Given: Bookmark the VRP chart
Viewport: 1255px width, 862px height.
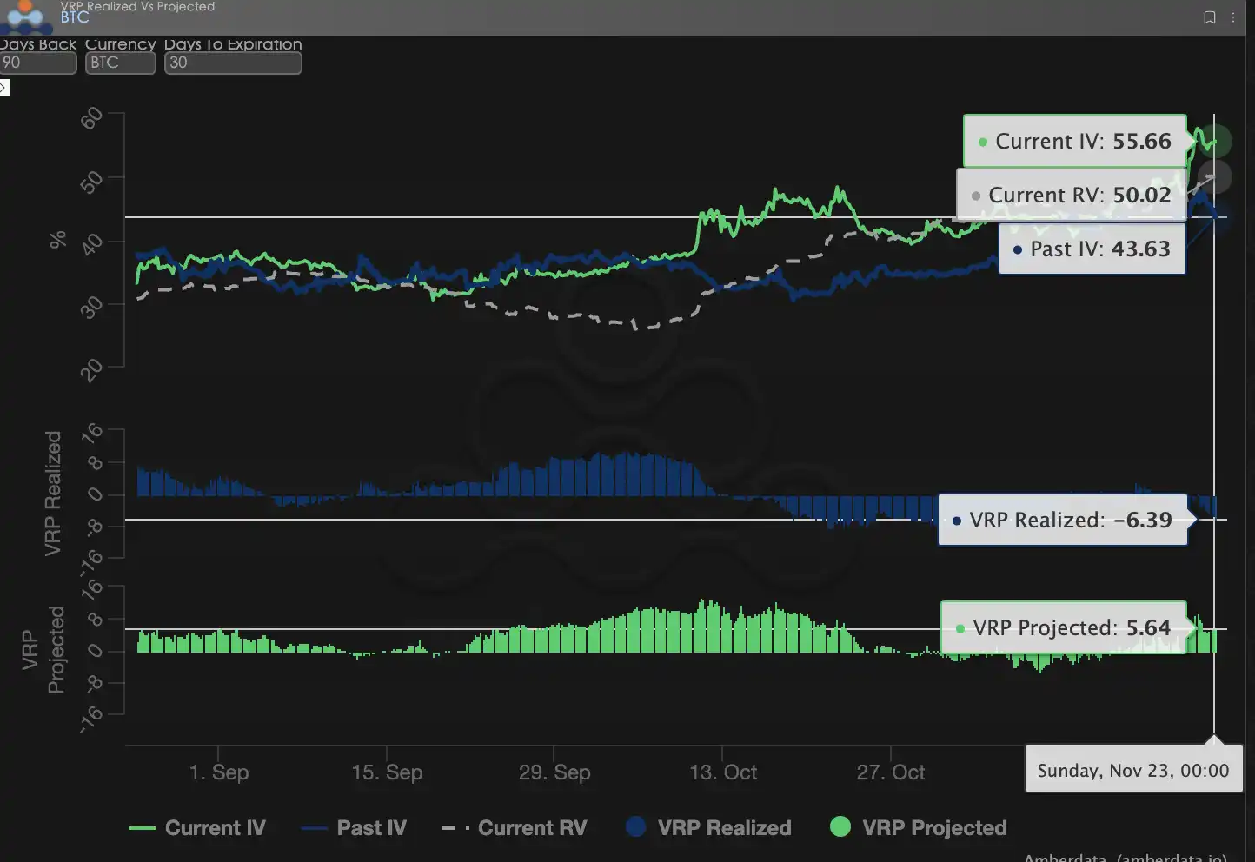Looking at the screenshot, I should coord(1209,17).
